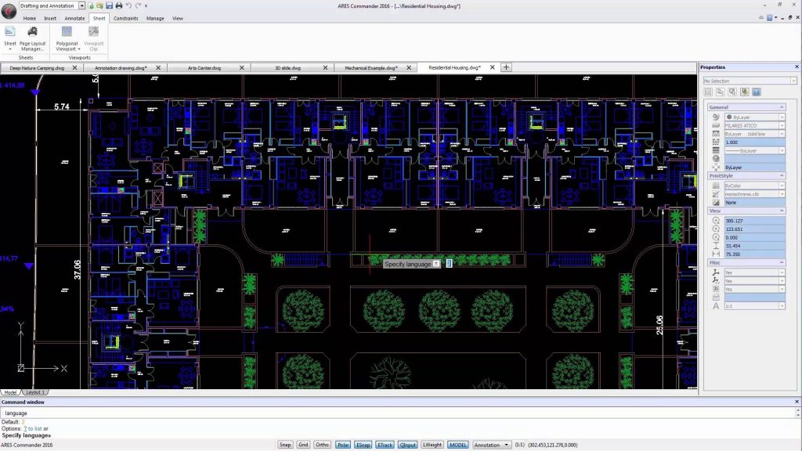The height and width of the screenshot is (451, 802).
Task: Click the Undo arrow icon
Action: click(128, 5)
